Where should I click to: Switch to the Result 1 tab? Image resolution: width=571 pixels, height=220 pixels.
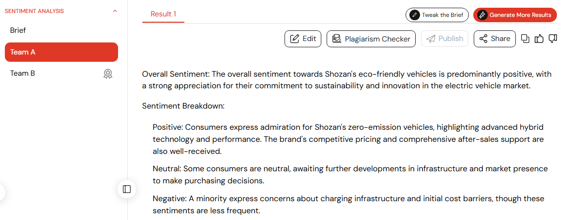163,14
